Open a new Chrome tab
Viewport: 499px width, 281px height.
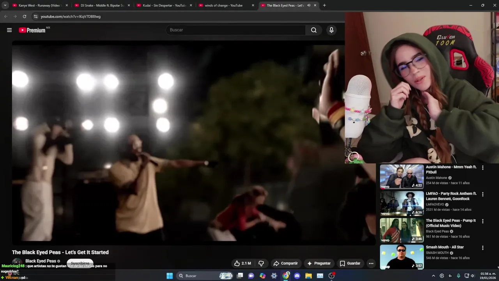coord(324,5)
